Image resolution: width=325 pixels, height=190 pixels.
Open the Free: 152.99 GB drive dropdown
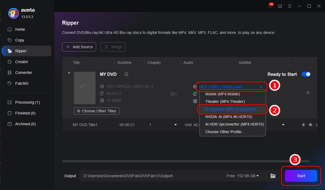[x=243, y=176]
